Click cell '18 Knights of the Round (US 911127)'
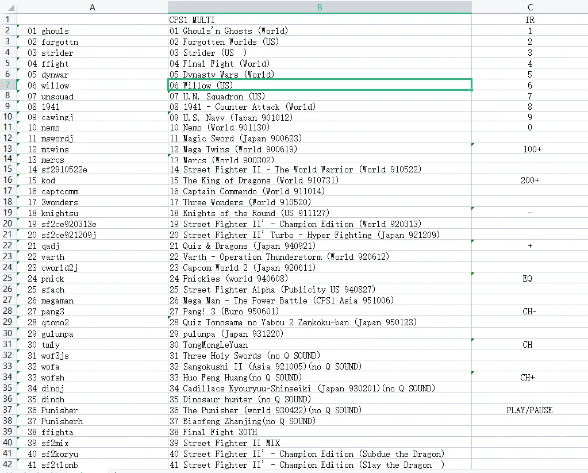 click(x=320, y=213)
